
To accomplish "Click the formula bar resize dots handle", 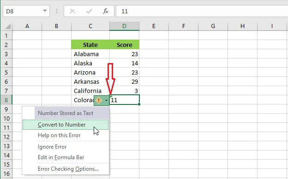I will pos(57,11).
